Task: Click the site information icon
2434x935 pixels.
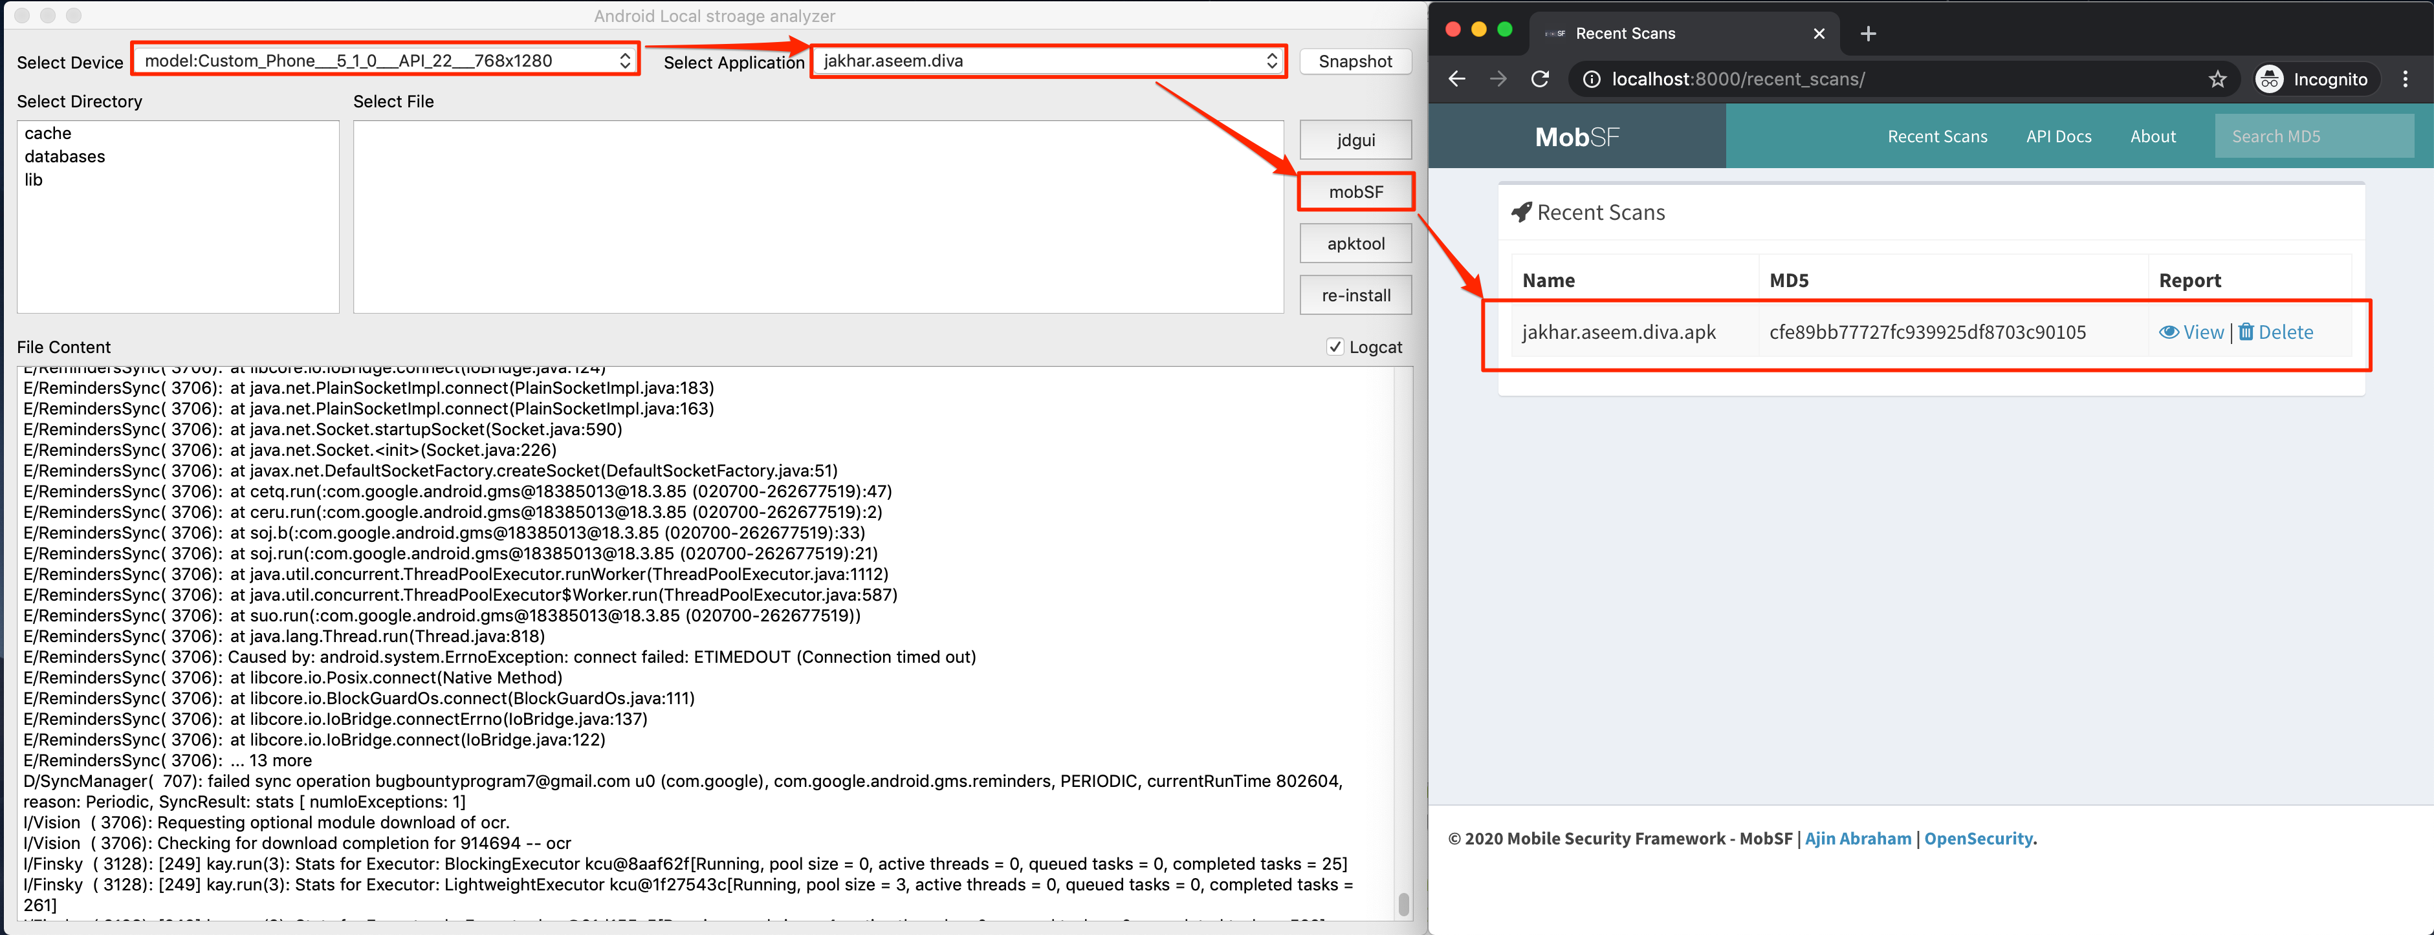Action: pos(1591,80)
